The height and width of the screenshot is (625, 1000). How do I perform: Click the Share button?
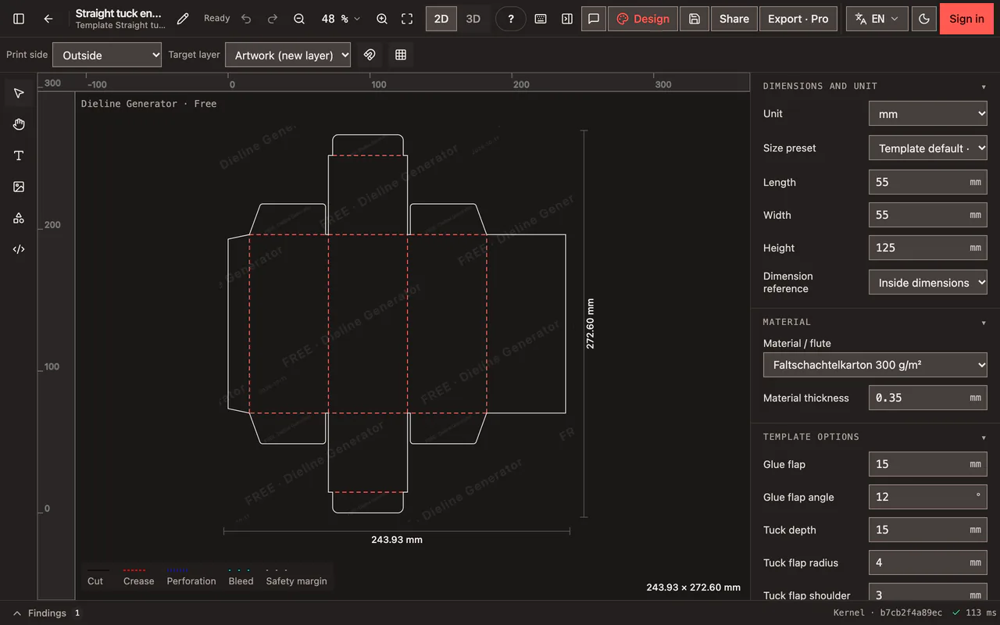pyautogui.click(x=734, y=19)
